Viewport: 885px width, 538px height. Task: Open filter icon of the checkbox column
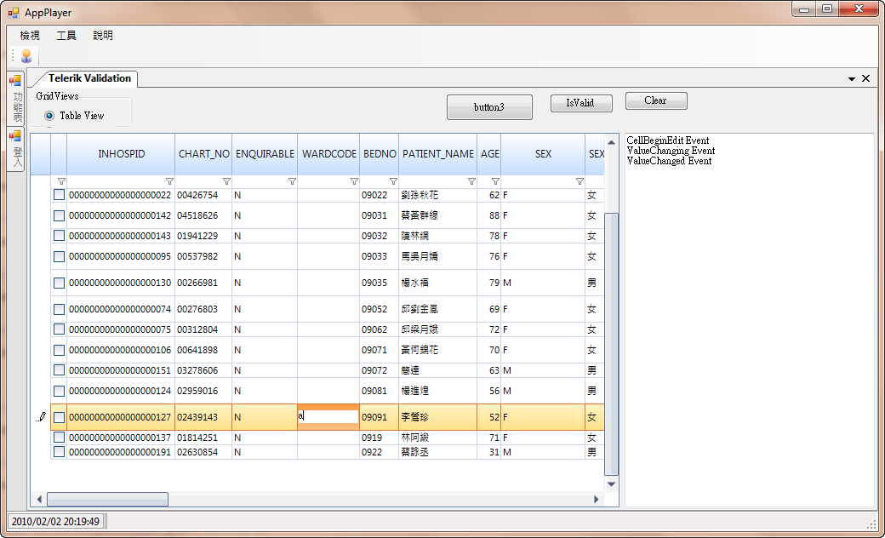[61, 181]
